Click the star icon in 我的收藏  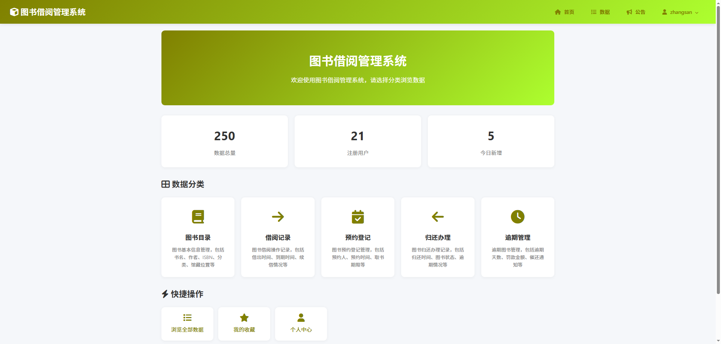click(244, 318)
